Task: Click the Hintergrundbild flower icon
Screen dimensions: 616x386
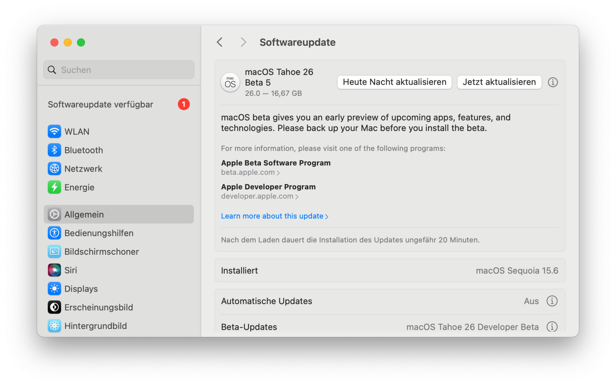Action: coord(54,326)
